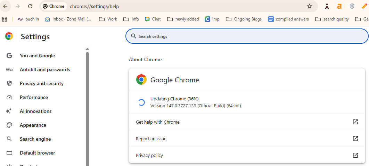This screenshot has height=166, width=369.
Task: Click the update progress spinner
Action: click(x=141, y=102)
